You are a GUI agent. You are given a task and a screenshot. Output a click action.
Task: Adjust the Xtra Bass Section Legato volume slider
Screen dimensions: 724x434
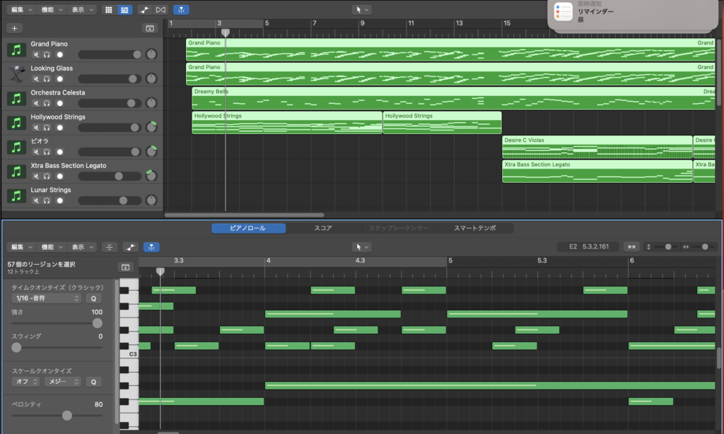click(110, 176)
